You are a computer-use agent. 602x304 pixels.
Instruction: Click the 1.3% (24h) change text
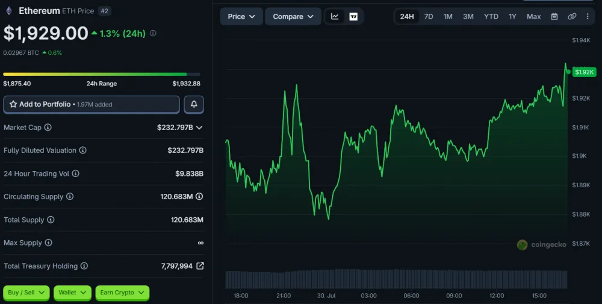click(x=122, y=33)
